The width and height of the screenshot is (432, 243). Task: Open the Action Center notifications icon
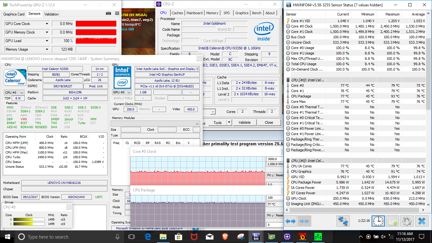[x=422, y=237]
